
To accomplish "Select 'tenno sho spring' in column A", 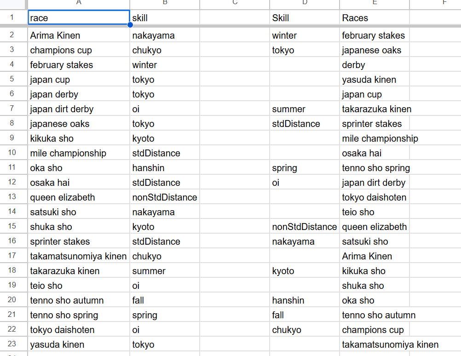I will 79,315.
